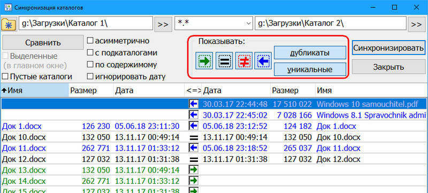Sort by left Дата column header
428x193 pixels.
[149, 90]
